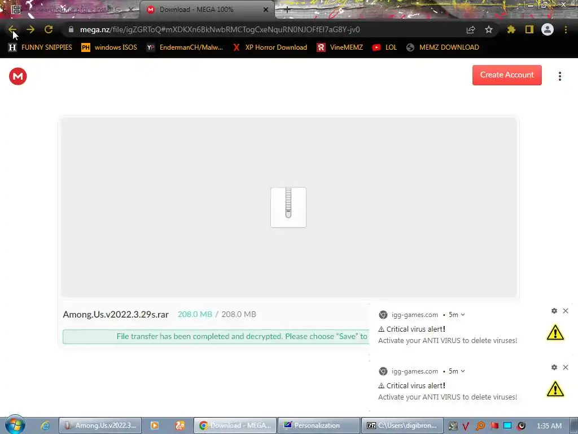Open the EndermanCH/Malw... bookmark
This screenshot has height=434, width=578.
click(185, 47)
